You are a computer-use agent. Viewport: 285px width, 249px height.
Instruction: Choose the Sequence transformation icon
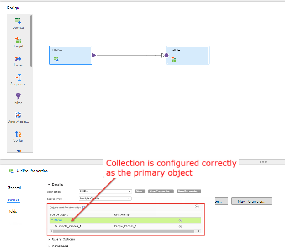(x=18, y=78)
